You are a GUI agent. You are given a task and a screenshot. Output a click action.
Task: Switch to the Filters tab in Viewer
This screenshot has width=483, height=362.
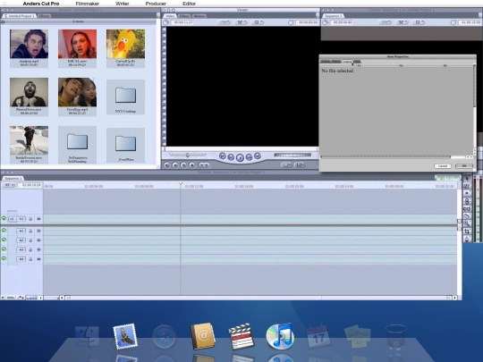click(184, 16)
